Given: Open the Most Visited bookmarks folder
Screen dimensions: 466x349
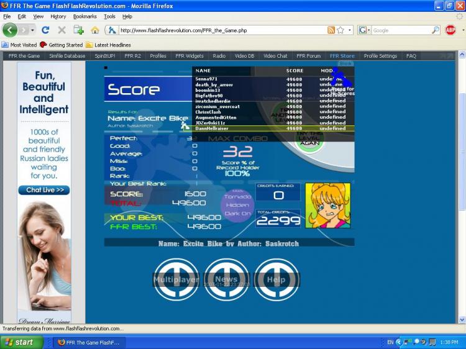Looking at the screenshot, I should 19,45.
